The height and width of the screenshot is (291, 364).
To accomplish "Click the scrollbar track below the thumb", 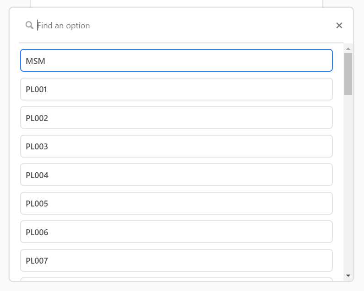I will click(x=348, y=183).
